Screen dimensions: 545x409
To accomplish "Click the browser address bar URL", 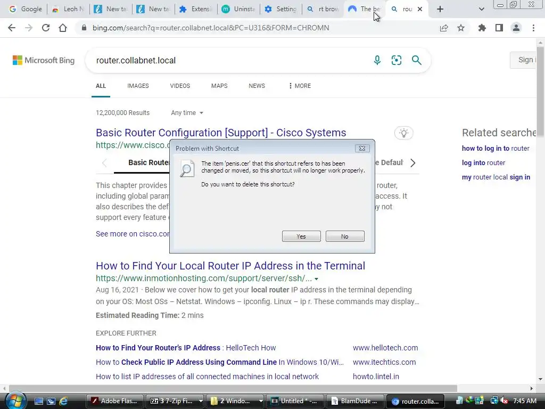I will (x=211, y=28).
